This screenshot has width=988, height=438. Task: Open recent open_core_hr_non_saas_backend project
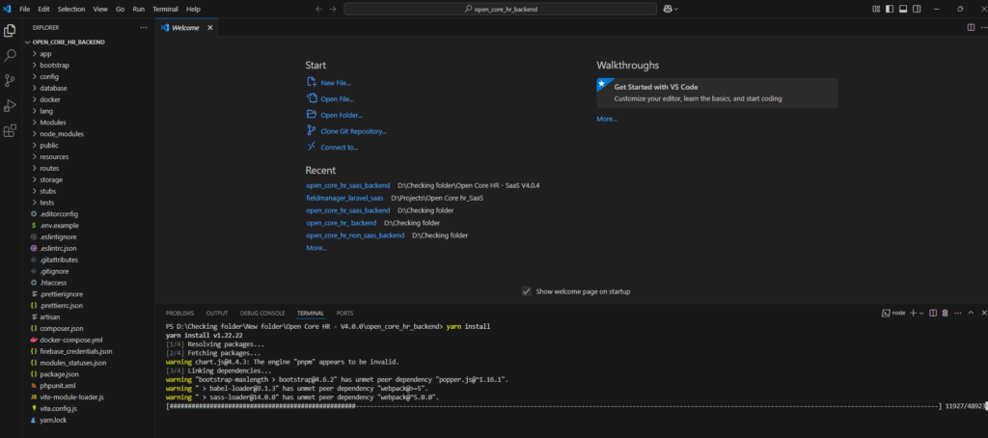[355, 235]
